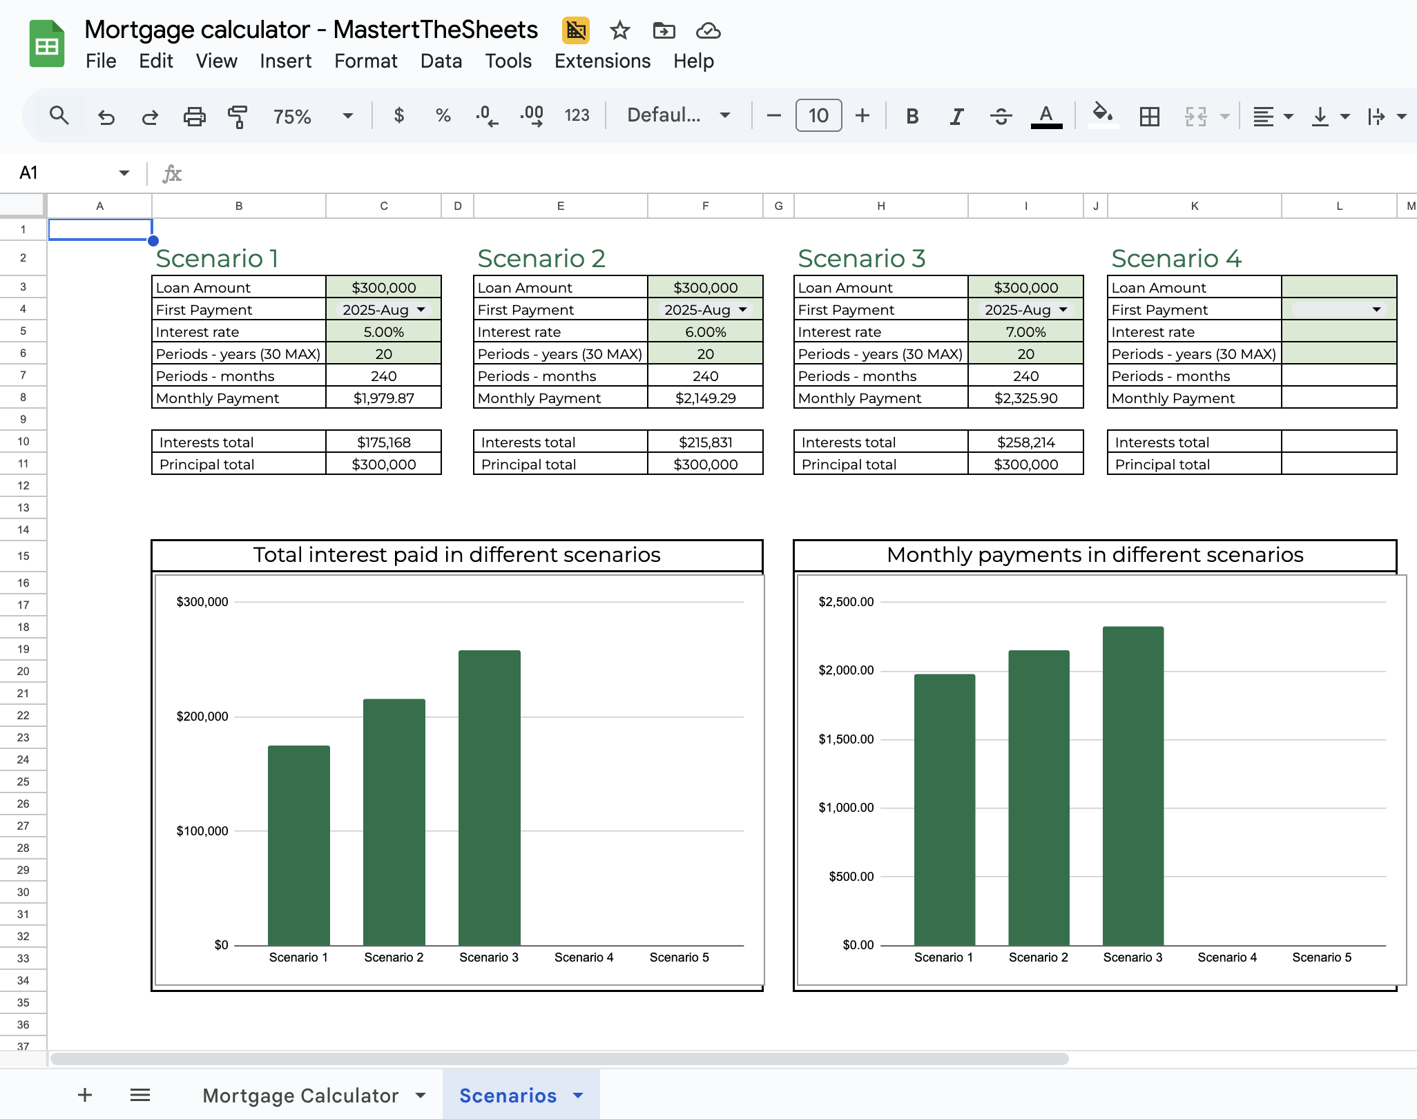Viewport: 1417px width, 1119px height.
Task: Click the add new sheet plus button
Action: pyautogui.click(x=85, y=1095)
